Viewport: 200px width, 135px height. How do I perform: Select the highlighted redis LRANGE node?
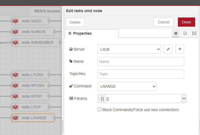[x=33, y=118]
